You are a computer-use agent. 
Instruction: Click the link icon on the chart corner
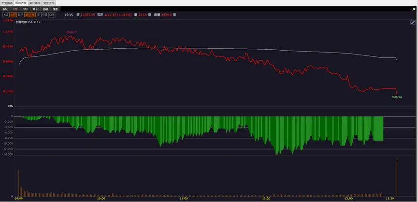tap(412, 22)
